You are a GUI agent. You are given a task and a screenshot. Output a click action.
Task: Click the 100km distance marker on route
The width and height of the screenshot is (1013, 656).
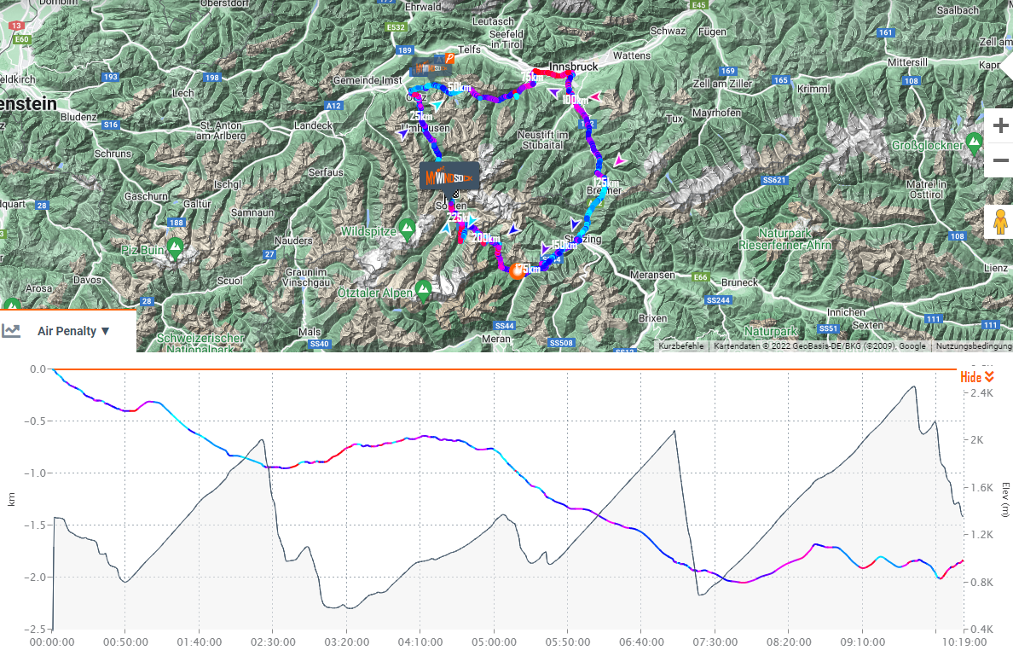coord(576,100)
